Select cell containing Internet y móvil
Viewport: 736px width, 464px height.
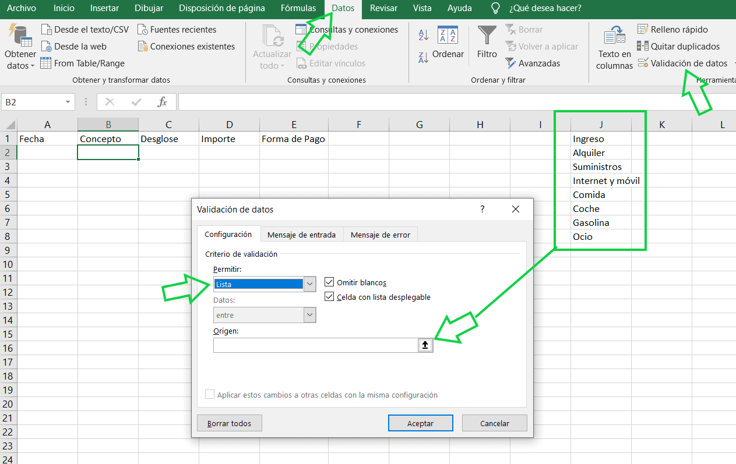pyautogui.click(x=601, y=180)
